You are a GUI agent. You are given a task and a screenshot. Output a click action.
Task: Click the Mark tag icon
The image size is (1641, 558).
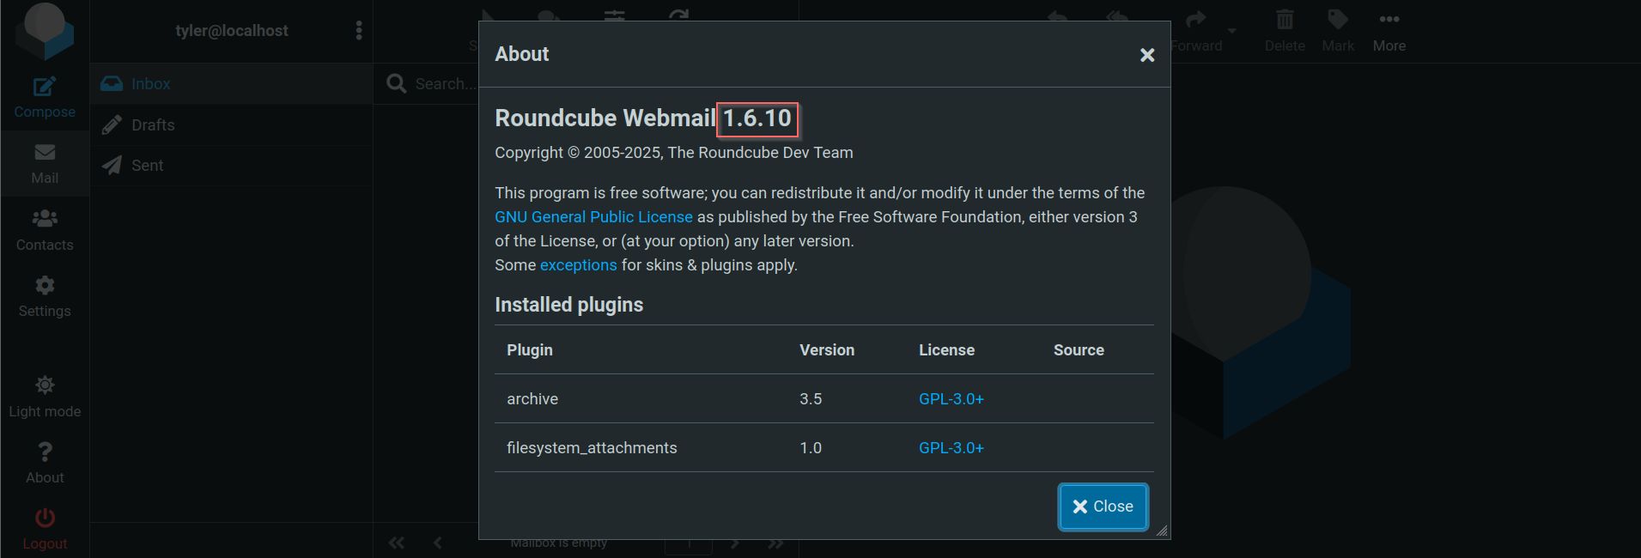pos(1338,21)
